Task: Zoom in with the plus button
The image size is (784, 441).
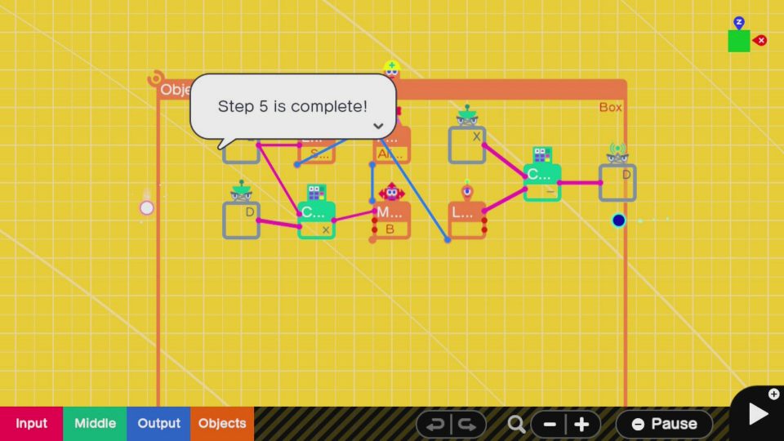Action: pos(582,425)
